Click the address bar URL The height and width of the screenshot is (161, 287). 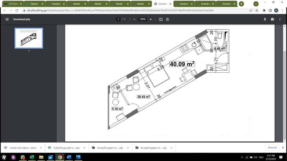click(x=120, y=10)
